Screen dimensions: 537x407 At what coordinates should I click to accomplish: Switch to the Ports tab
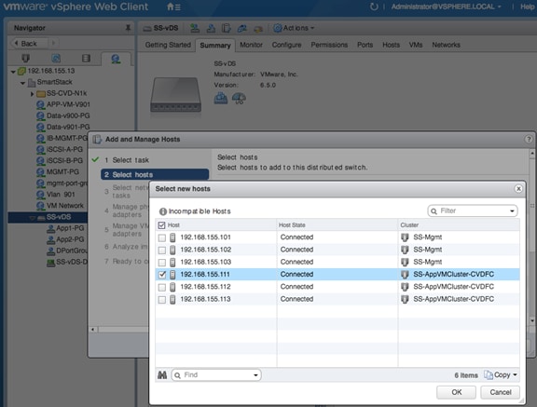coord(365,45)
